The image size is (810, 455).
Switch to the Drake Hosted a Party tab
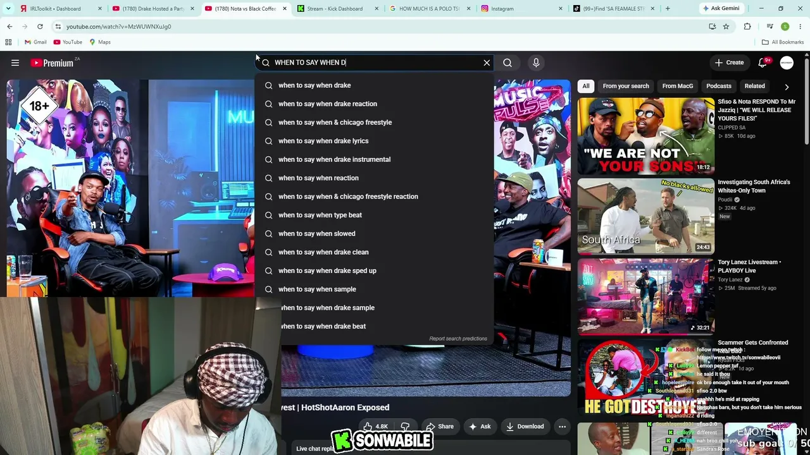pyautogui.click(x=152, y=9)
